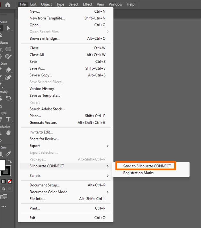Select the Eraser tool
Screen dimensions: 201x228
[9, 70]
